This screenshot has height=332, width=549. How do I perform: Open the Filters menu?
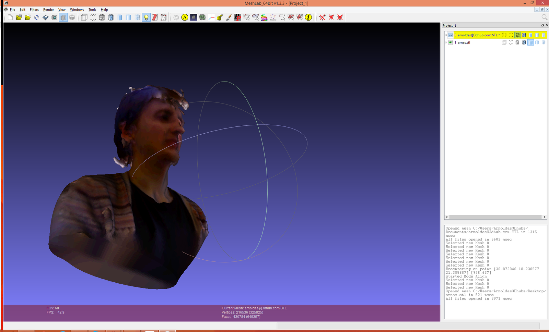pyautogui.click(x=34, y=10)
